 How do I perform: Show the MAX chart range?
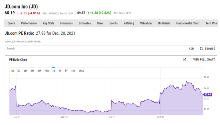tap(81, 71)
